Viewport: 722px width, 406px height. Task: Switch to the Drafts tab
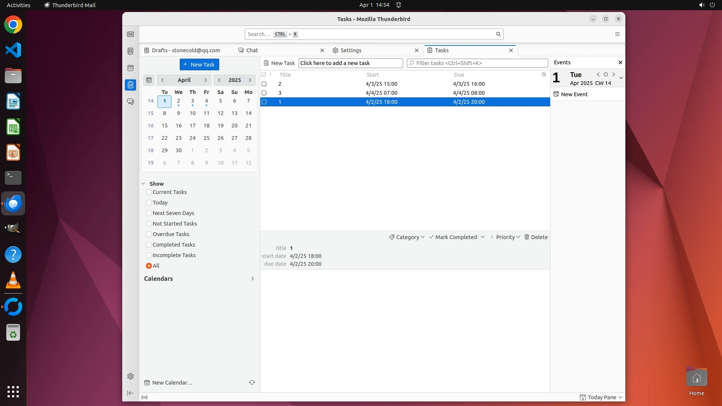pos(186,50)
